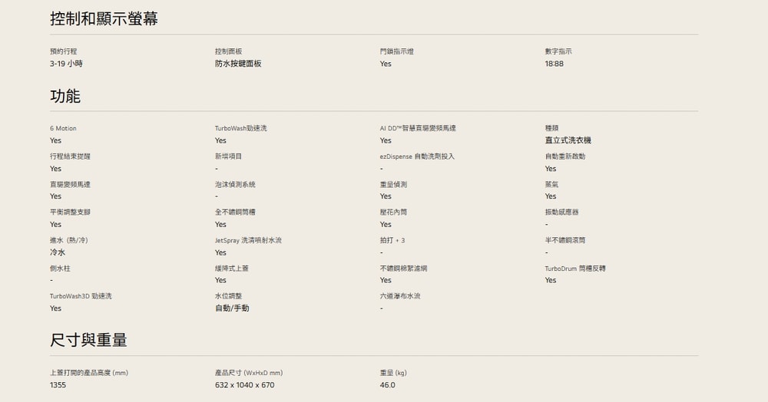Click the TurboWash勁速洗 feature label
This screenshot has width=768, height=402.
pyautogui.click(x=240, y=128)
